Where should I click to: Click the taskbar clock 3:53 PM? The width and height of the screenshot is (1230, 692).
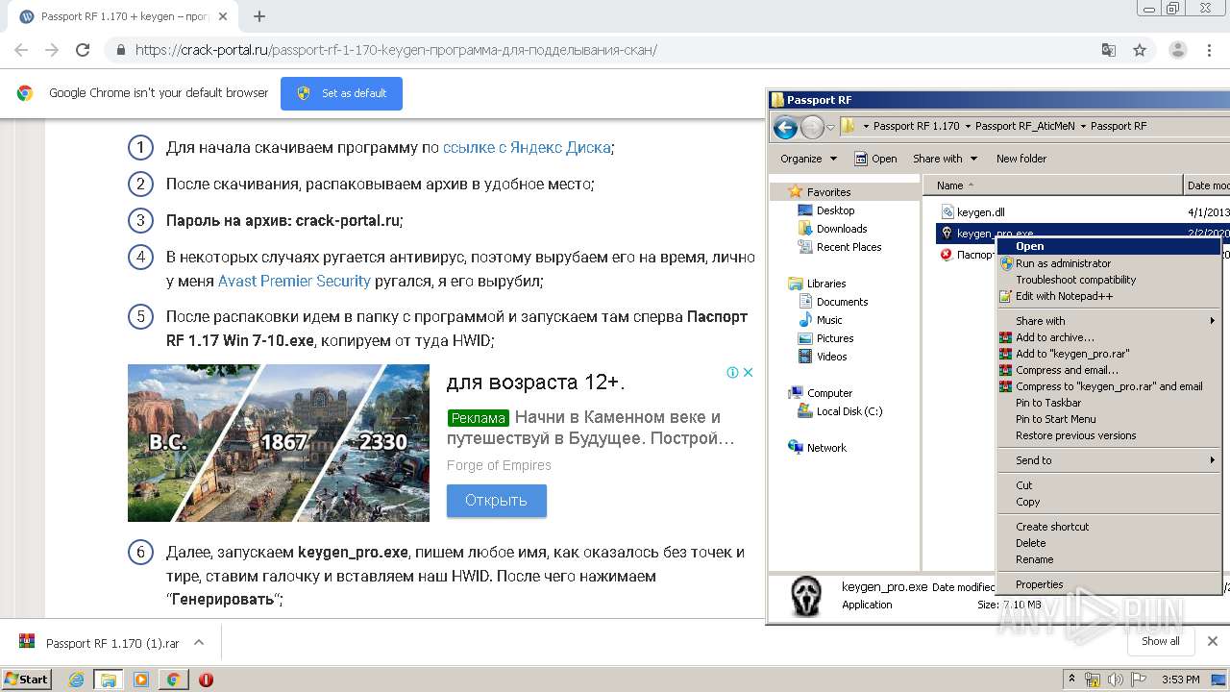[1181, 680]
